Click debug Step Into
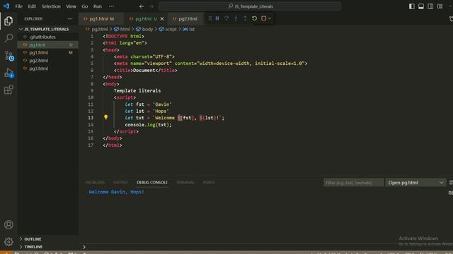 236,18
